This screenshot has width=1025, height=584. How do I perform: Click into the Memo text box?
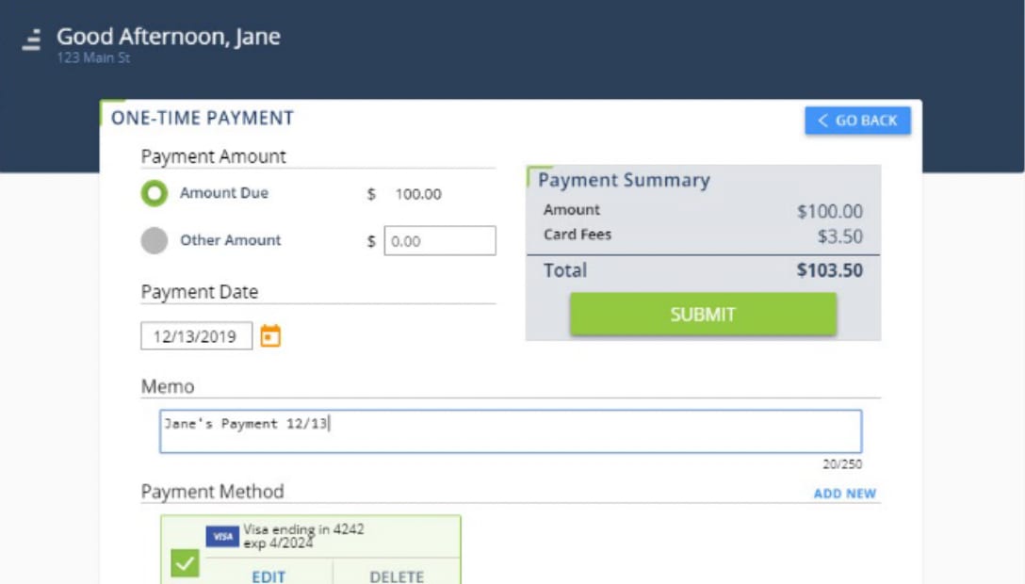point(511,431)
